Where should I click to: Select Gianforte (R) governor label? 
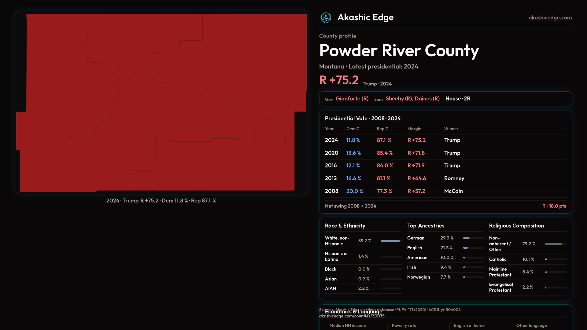tap(352, 99)
